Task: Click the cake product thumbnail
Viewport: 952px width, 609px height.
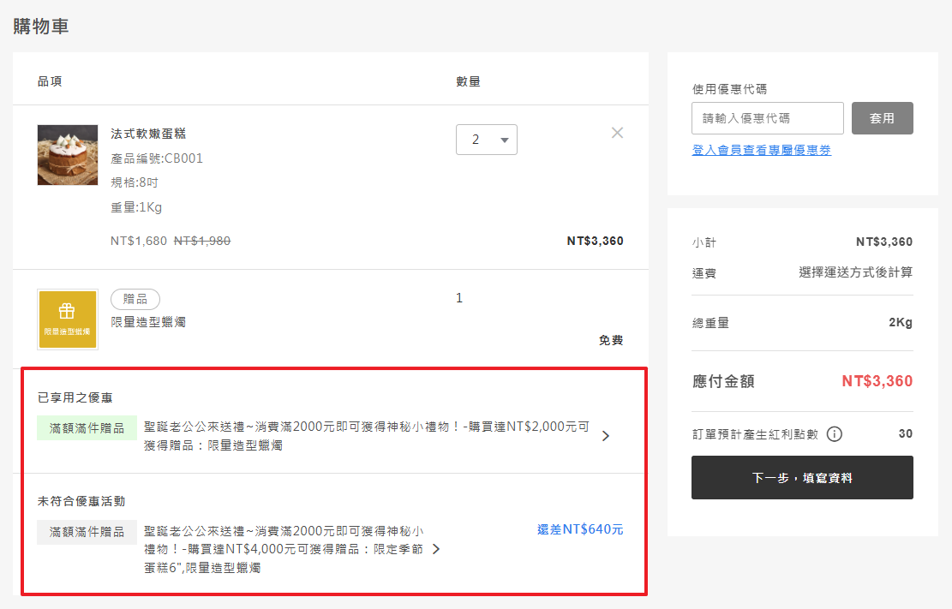Action: tap(68, 155)
